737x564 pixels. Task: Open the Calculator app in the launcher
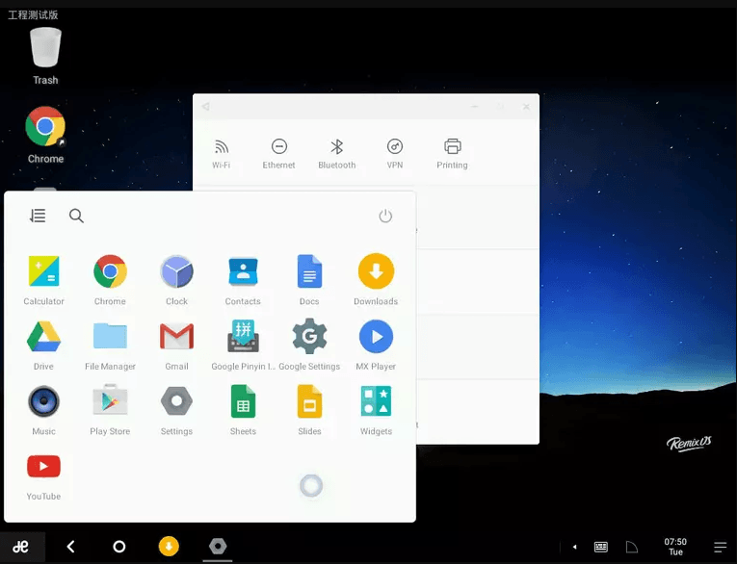(x=43, y=279)
